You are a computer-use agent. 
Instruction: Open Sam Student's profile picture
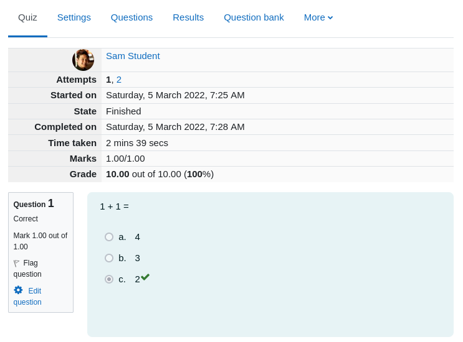(84, 60)
